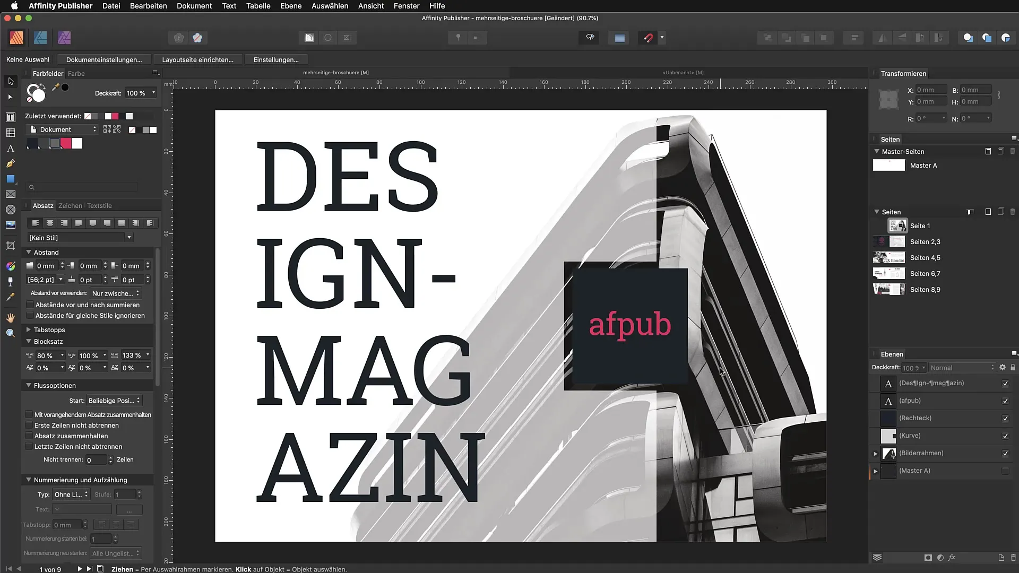
Task: Enable Abstände für gleiche Stile ignorieren
Action: coord(30,316)
